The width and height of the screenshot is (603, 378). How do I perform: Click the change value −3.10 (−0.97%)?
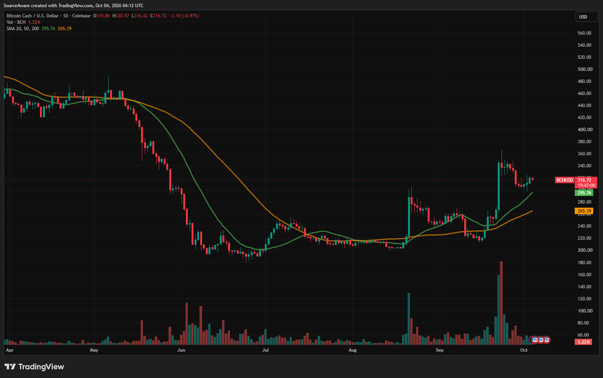tap(184, 16)
